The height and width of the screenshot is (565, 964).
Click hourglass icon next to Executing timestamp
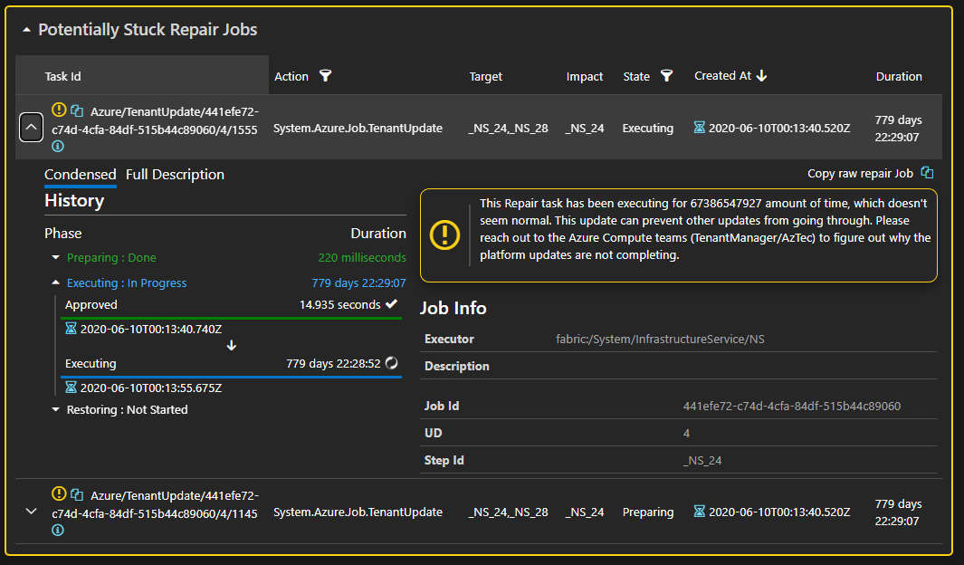click(x=72, y=388)
